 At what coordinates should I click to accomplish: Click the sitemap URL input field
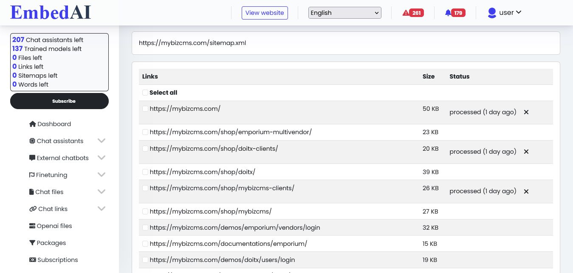(345, 43)
